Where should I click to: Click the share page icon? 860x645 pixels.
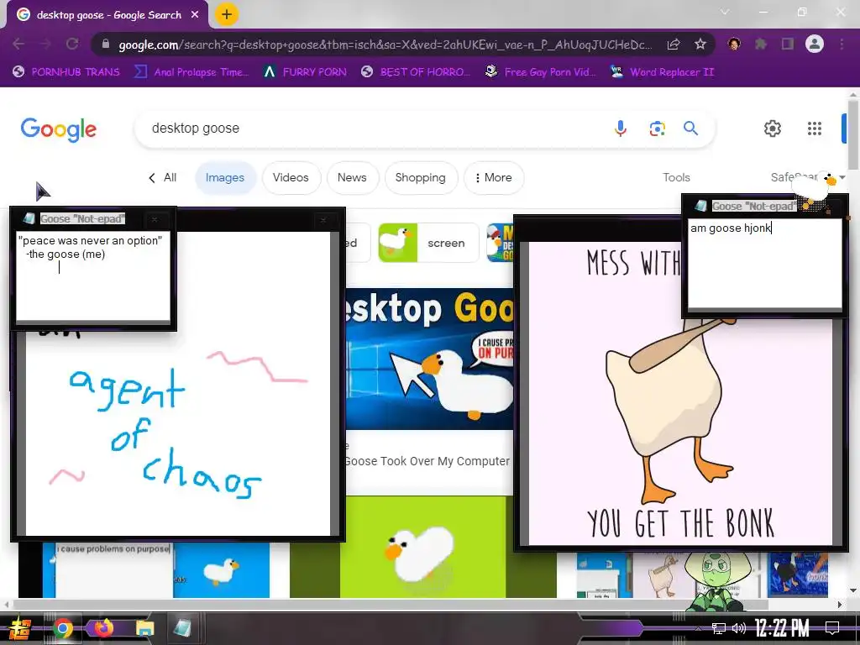[674, 45]
